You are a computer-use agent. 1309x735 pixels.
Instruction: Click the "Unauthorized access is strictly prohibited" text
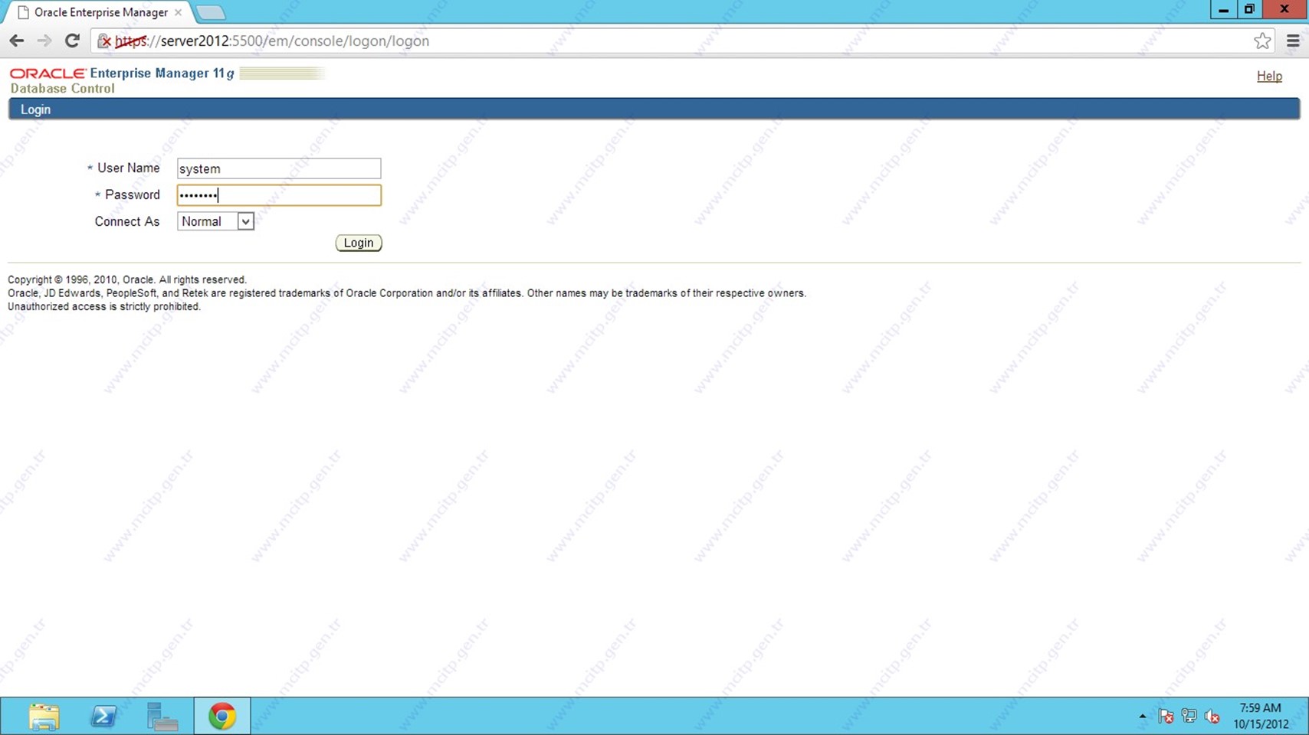pos(104,306)
